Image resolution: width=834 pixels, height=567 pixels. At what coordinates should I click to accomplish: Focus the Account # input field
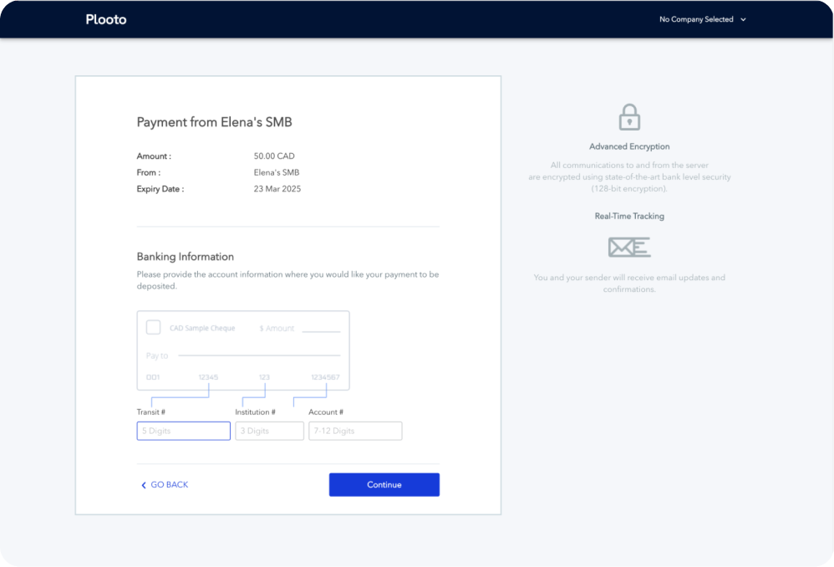(355, 431)
